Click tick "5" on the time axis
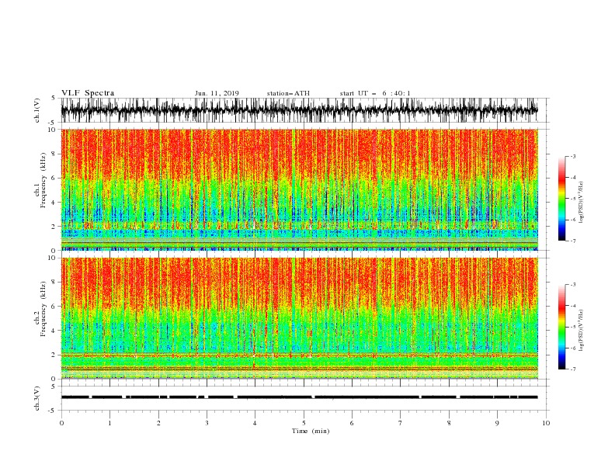The image size is (615, 475). 304,423
